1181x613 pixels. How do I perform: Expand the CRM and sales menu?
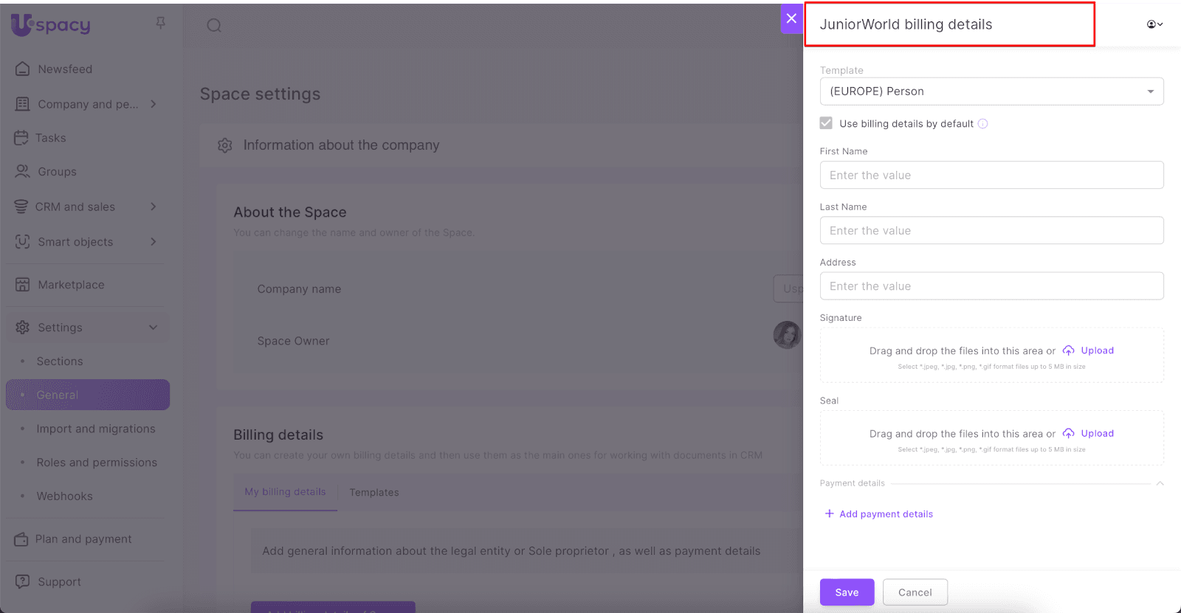tap(153, 207)
